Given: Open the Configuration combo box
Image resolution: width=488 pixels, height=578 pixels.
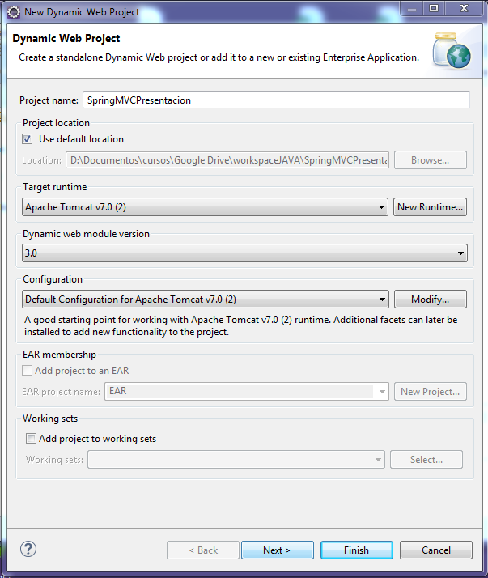Looking at the screenshot, I should tap(206, 300).
